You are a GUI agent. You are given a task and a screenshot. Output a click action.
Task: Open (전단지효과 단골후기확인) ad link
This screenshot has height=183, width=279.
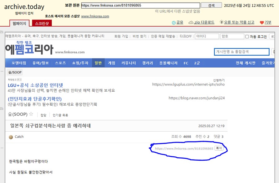(35, 99)
